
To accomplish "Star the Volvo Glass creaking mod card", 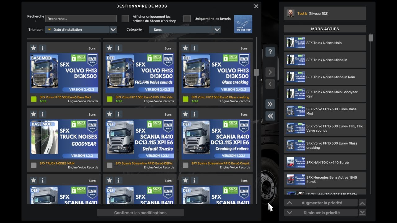I will pyautogui.click(x=185, y=48).
